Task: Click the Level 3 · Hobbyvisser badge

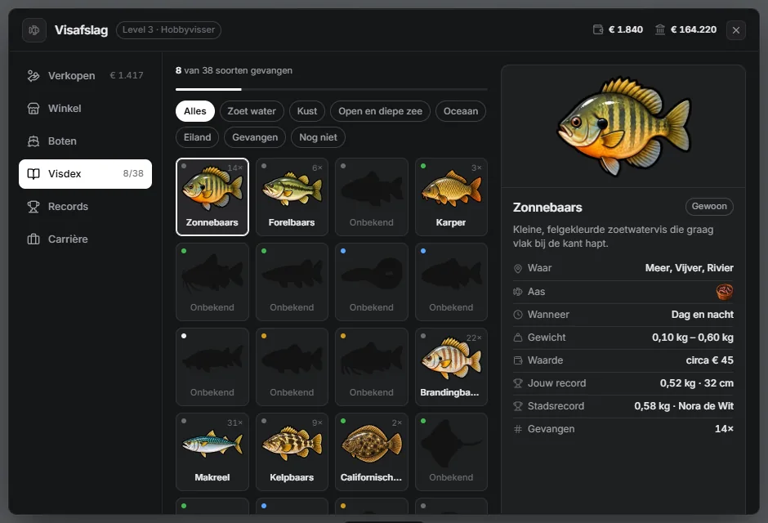Action: [168, 30]
